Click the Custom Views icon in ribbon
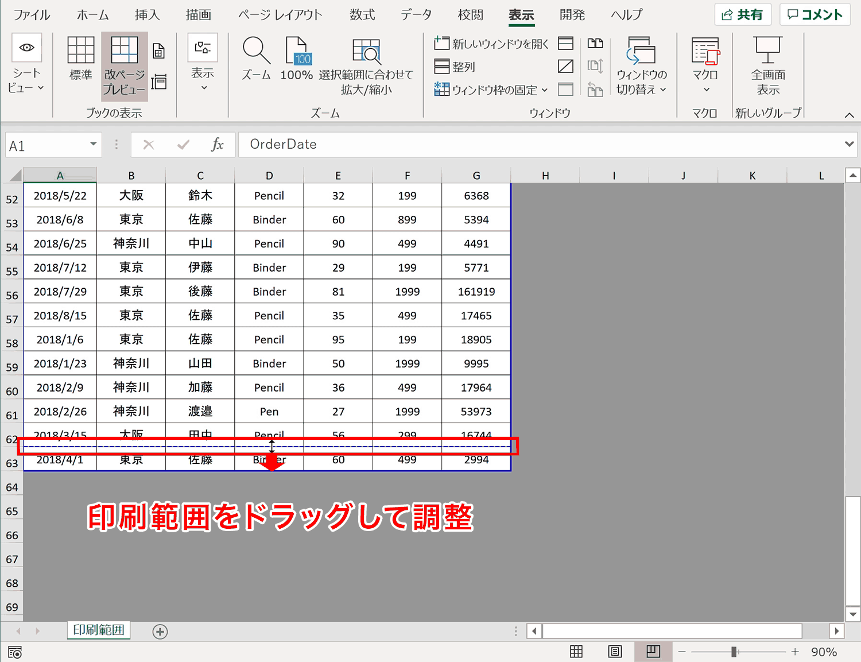Image resolution: width=861 pixels, height=662 pixels. tap(159, 82)
